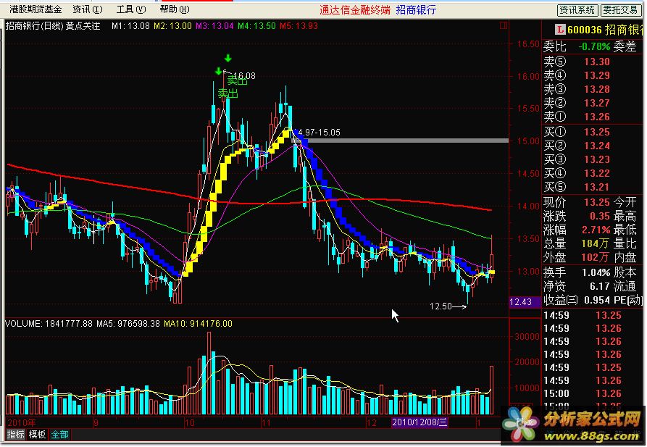This screenshot has width=647, height=447.
Task: Click the 15:00 13.26 tick row
Action: click(583, 394)
